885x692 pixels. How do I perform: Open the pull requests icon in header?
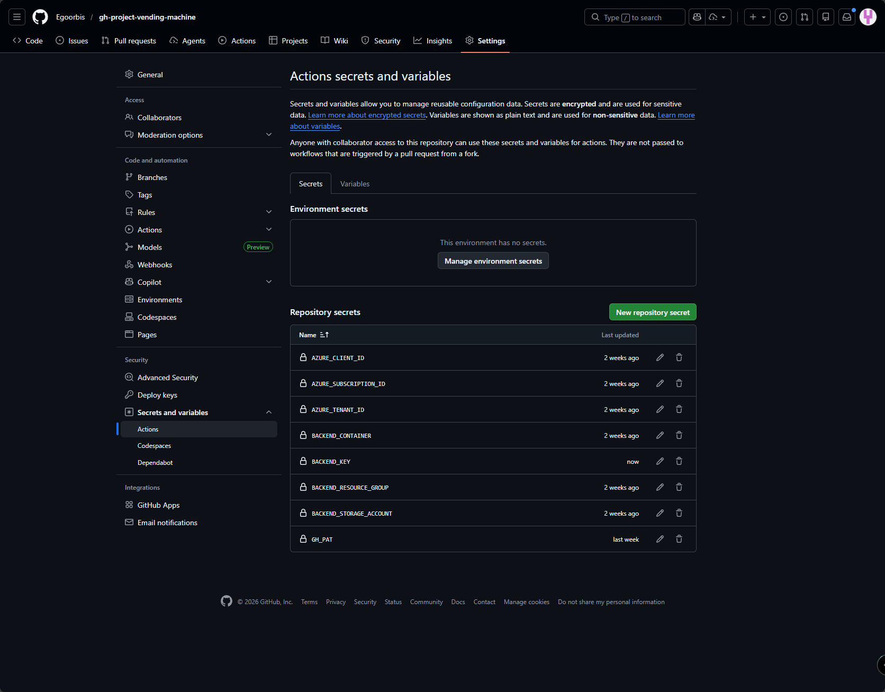805,17
